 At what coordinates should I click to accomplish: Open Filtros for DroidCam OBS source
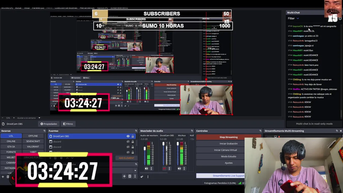click(x=68, y=124)
